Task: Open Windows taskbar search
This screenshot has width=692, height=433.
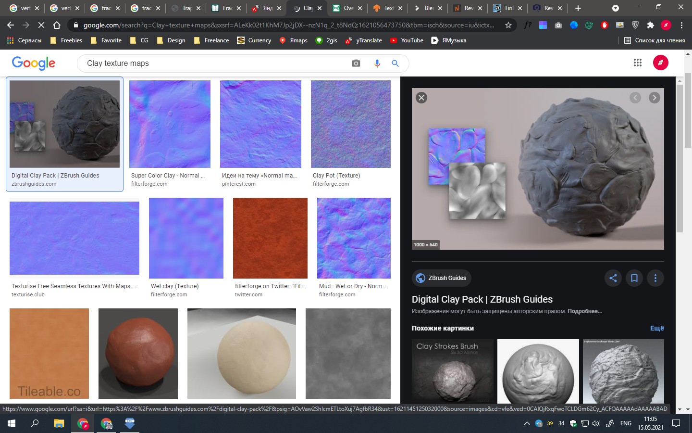Action: [x=35, y=423]
